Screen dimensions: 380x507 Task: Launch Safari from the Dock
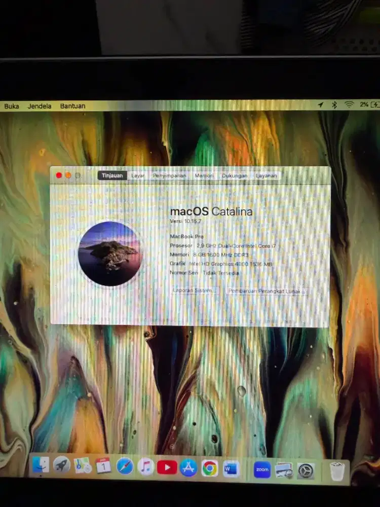coord(125,466)
